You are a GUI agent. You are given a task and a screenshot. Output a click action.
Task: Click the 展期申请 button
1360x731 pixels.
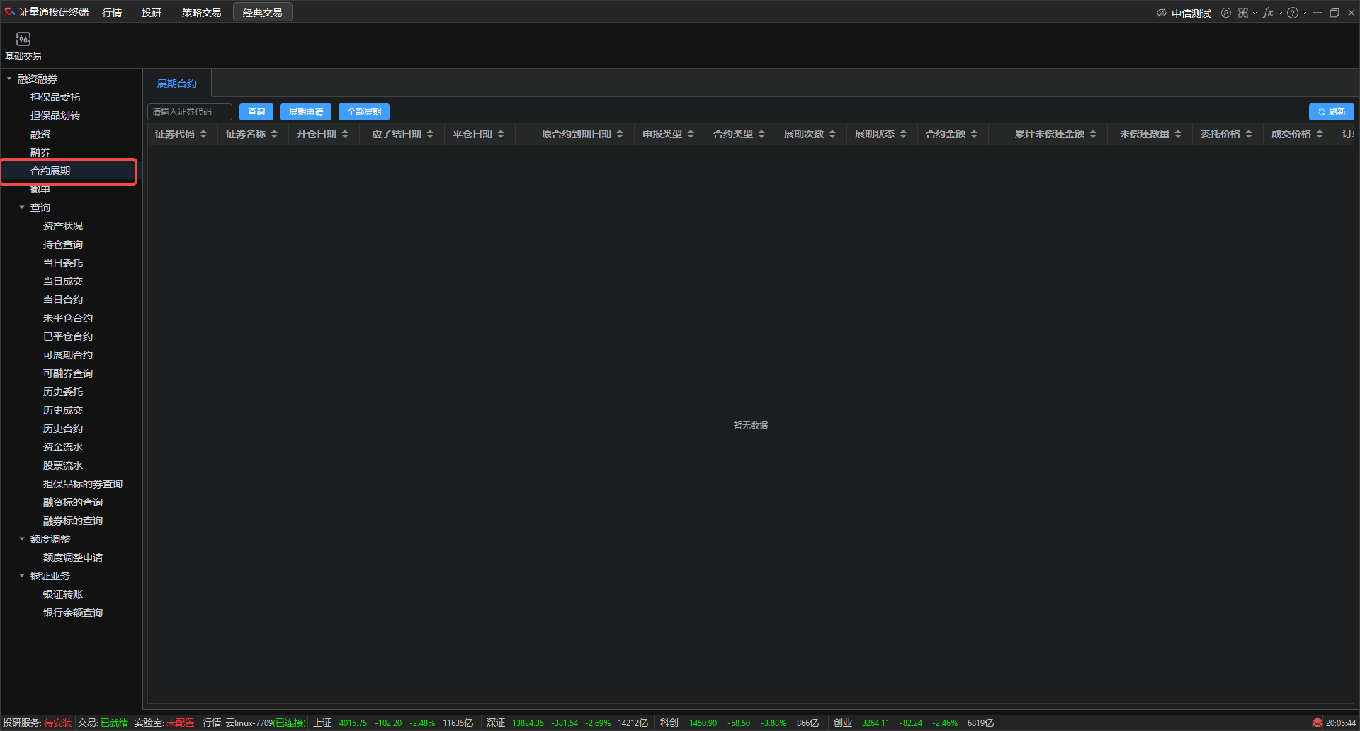pos(305,112)
